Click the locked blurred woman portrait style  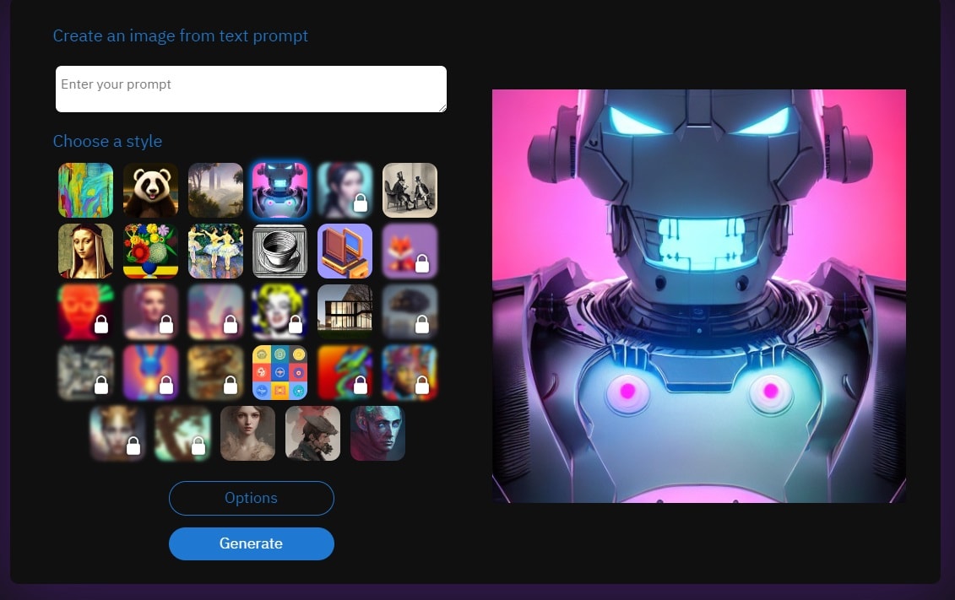tap(150, 311)
